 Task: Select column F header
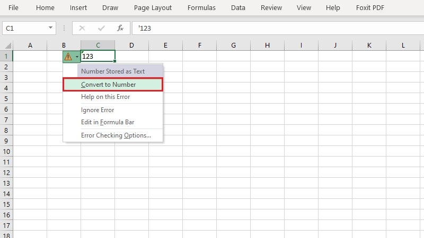point(200,45)
